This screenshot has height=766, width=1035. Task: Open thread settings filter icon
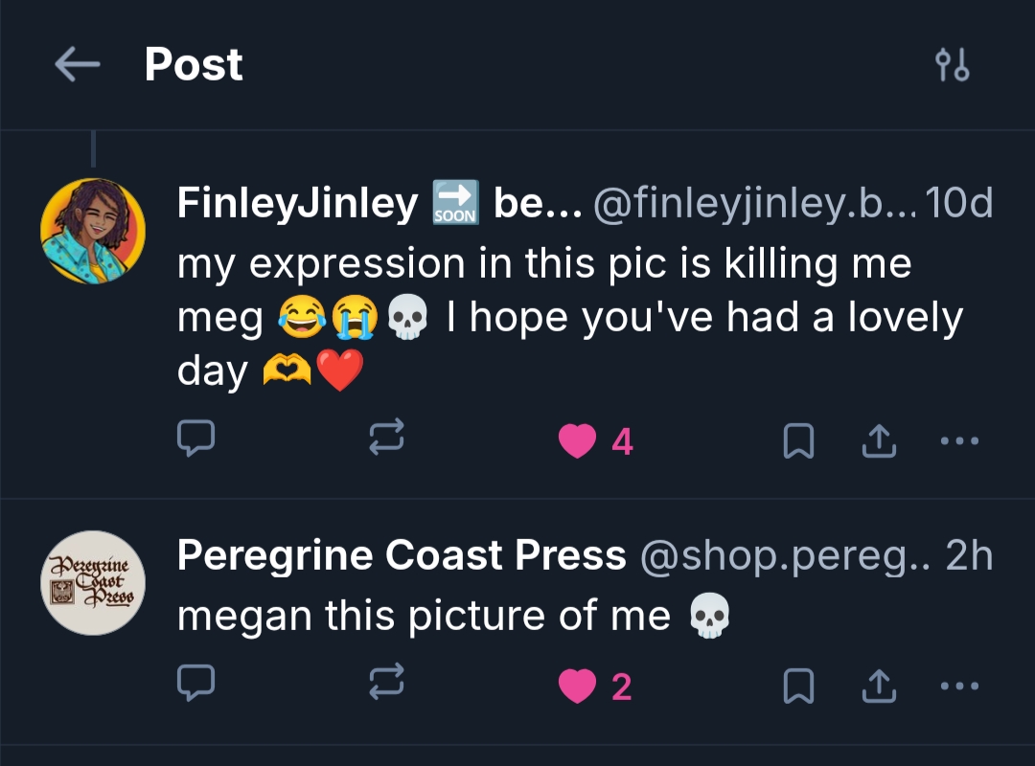(952, 65)
